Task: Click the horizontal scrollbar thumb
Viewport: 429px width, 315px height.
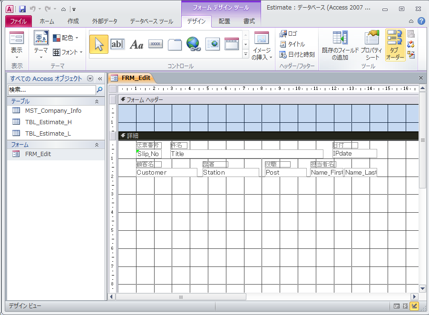Action: point(181,297)
